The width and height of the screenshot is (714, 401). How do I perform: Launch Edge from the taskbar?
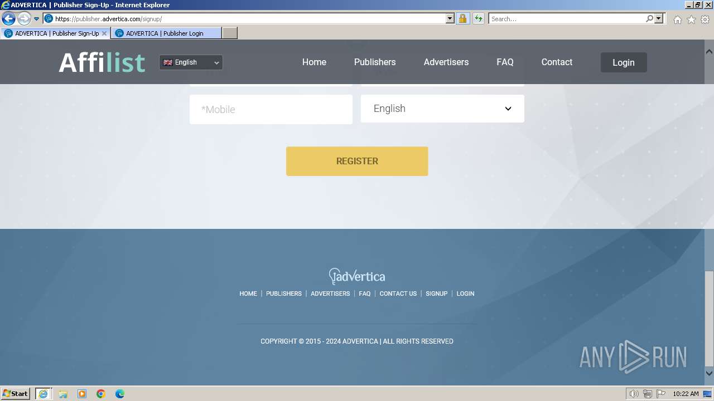click(120, 394)
